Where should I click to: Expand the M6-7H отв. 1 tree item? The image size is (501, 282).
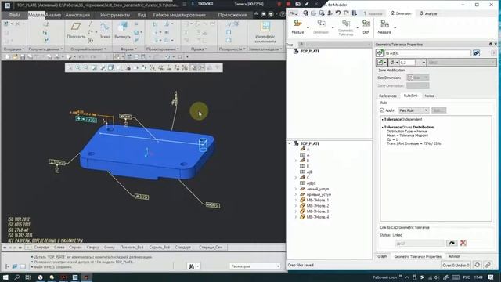pyautogui.click(x=296, y=201)
